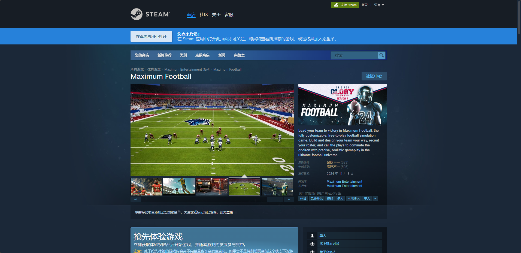Click the 线上玩家对战 feature link
The image size is (521, 253).
329,244
